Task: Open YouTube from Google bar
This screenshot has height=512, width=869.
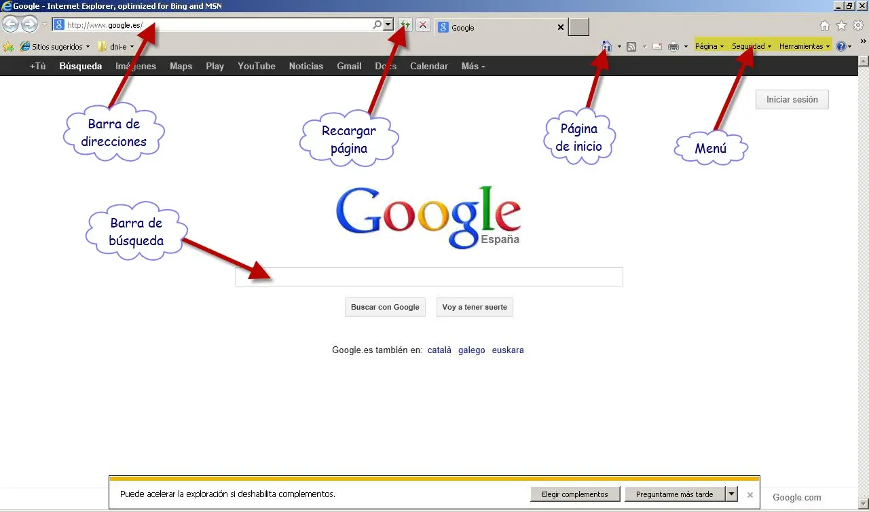Action: point(257,66)
